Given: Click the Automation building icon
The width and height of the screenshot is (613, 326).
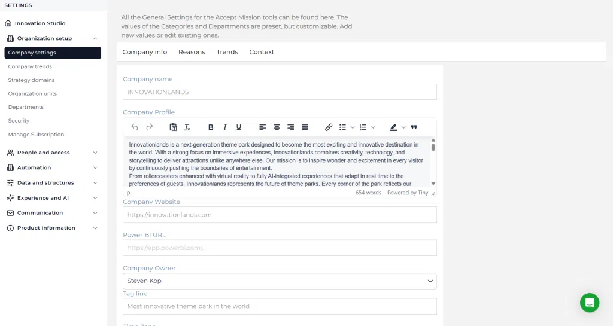Looking at the screenshot, I should (11, 167).
